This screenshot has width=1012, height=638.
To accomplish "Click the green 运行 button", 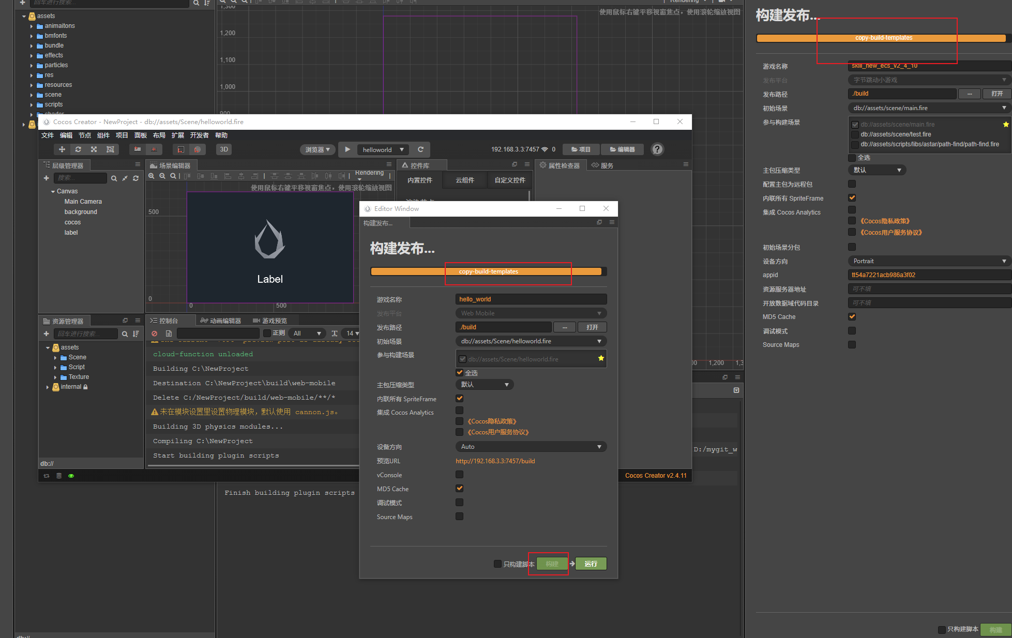I will [x=591, y=564].
